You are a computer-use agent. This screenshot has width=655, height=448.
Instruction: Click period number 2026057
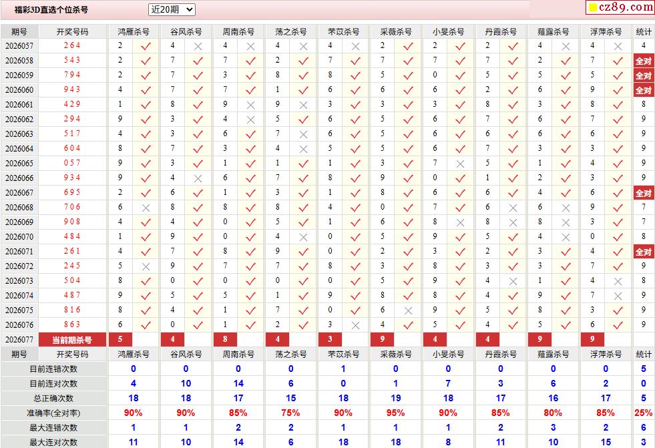19,46
